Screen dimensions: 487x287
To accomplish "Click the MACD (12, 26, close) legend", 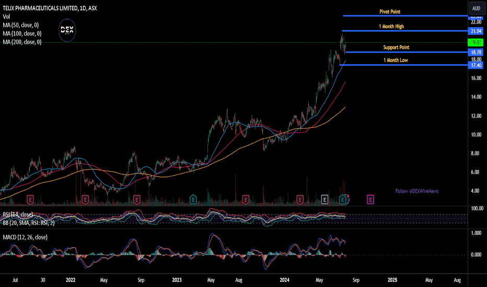I will [25, 237].
